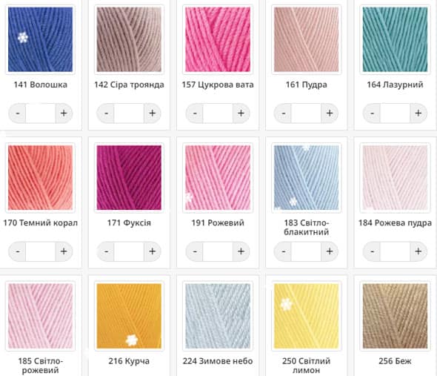Image resolution: width=437 pixels, height=376 pixels.
Task: Focus the quantity input under 170 Темний корал
Action: tap(41, 251)
